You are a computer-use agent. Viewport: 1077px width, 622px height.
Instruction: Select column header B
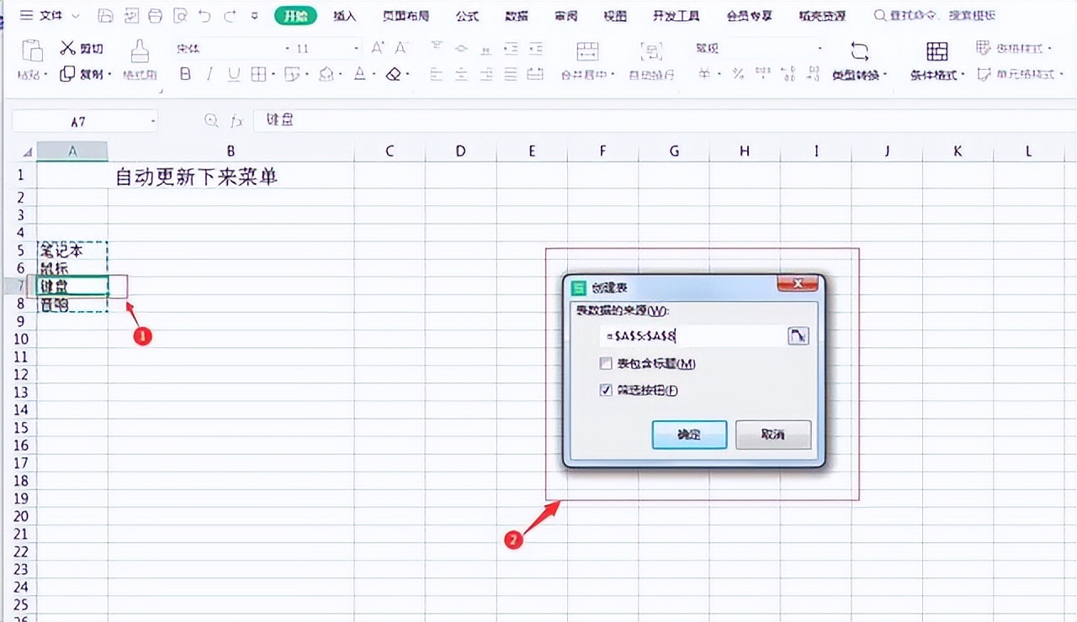(x=231, y=151)
